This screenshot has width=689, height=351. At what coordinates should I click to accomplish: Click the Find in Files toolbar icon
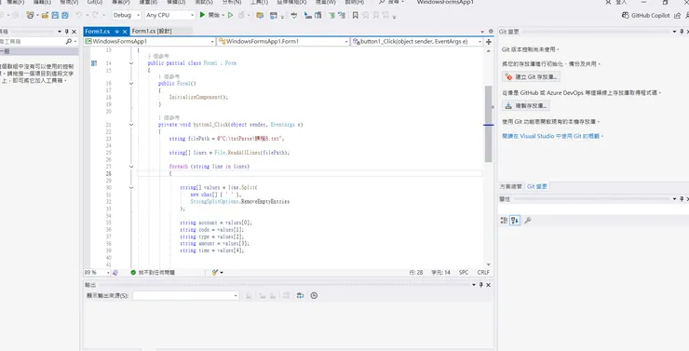[260, 15]
